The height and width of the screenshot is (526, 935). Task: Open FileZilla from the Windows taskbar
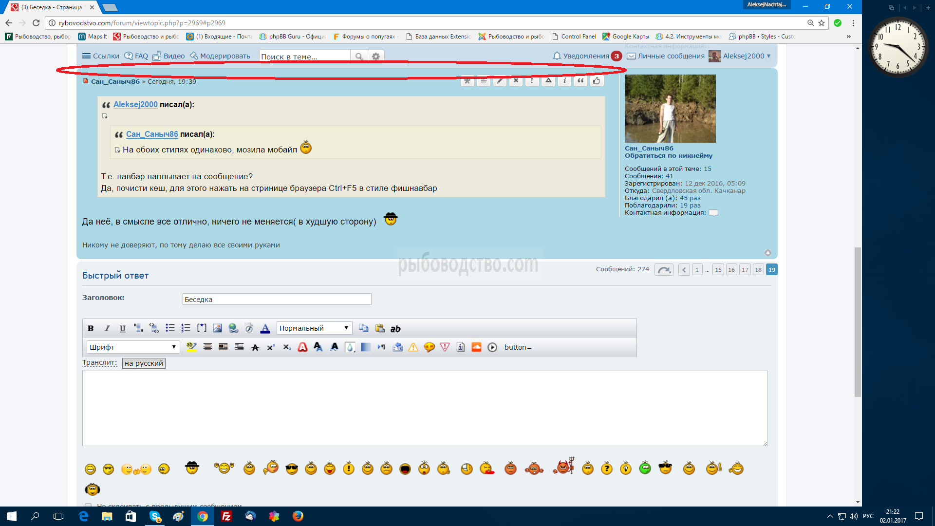(226, 516)
